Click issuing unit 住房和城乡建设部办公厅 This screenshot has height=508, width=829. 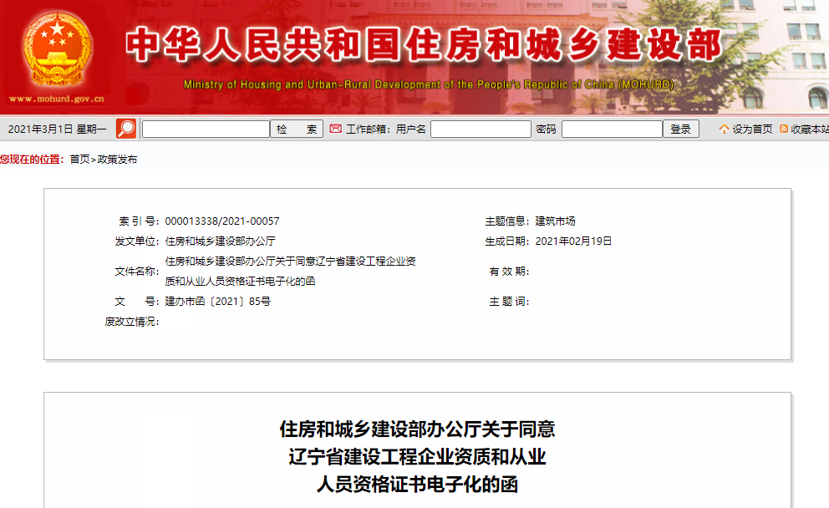click(220, 241)
